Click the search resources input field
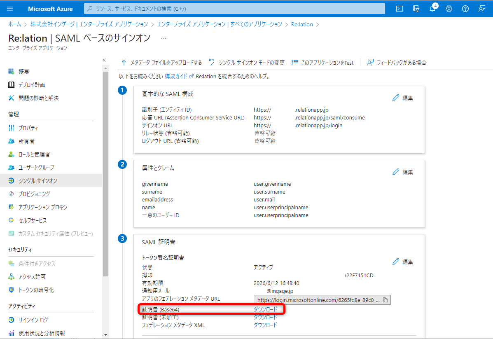Screen dimensions: 493x339 (x=234, y=9)
